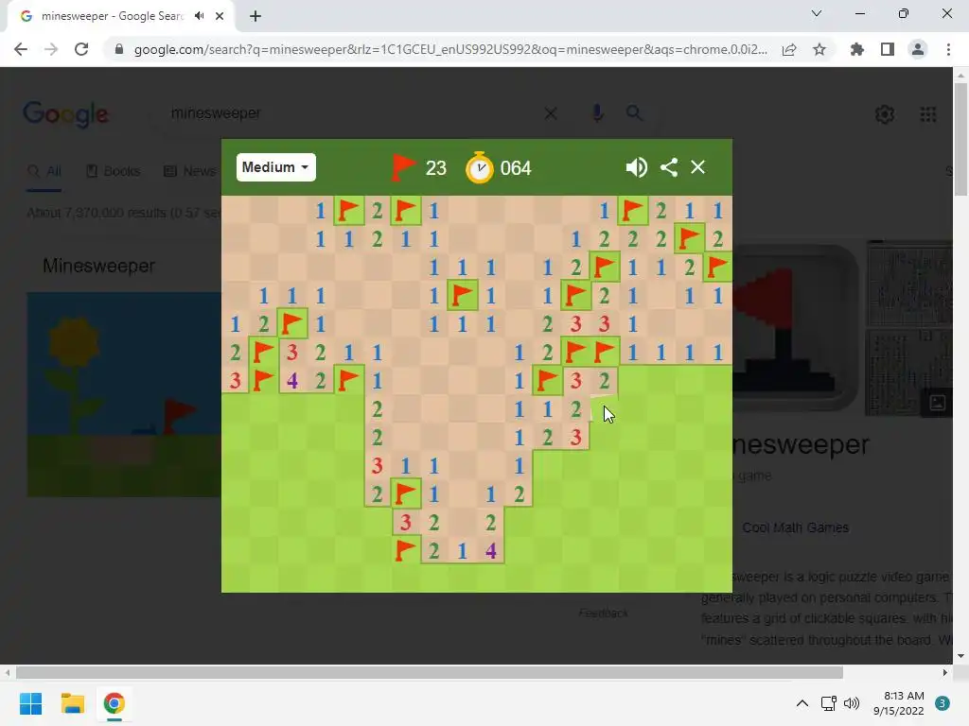969x726 pixels.
Task: Click the Feedback link below the game
Action: 603,613
